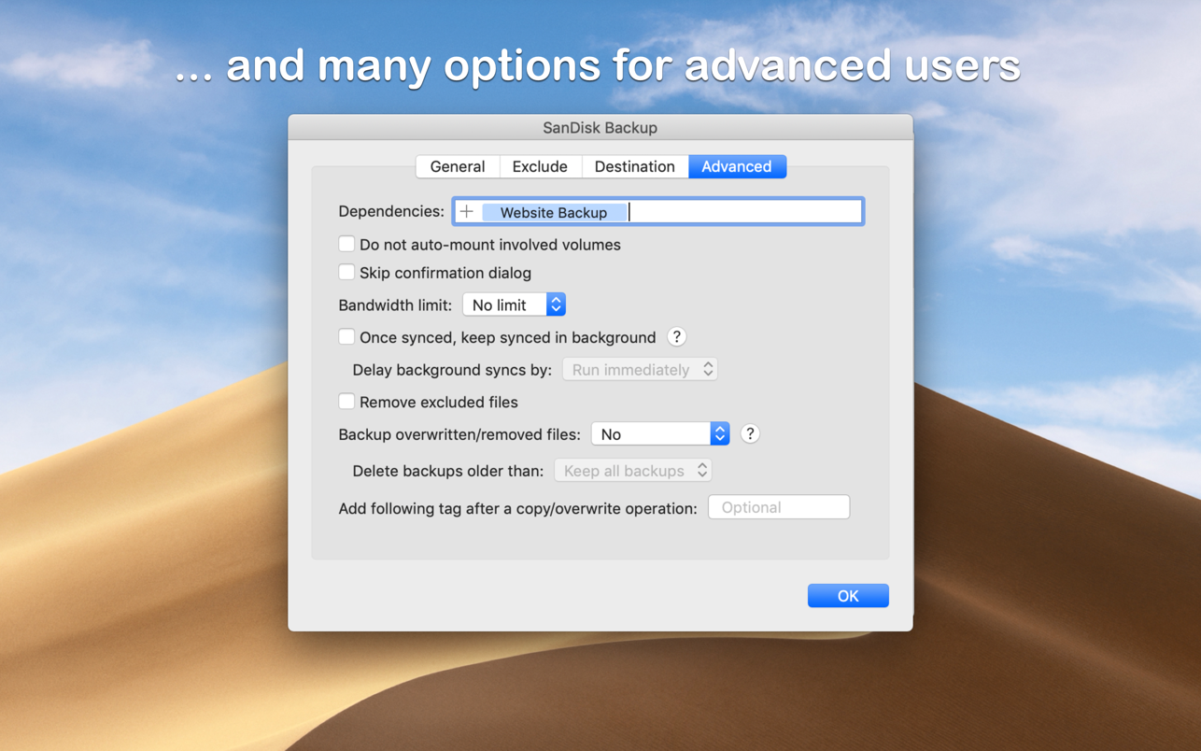
Task: Focus the Dependencies input field
Action: coord(658,212)
